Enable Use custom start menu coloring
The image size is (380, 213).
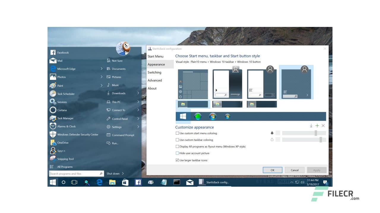177,133
